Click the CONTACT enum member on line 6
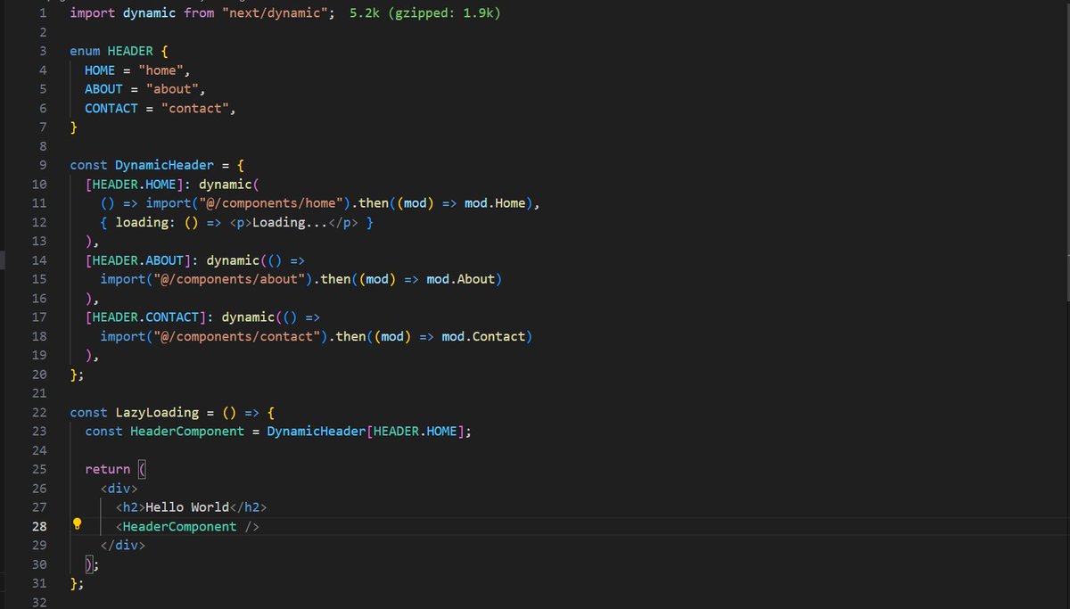1070x609 pixels. click(x=111, y=108)
